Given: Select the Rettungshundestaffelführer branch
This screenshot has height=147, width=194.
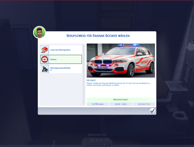Looking at the screenshot, I should pyautogui.click(x=61, y=69).
